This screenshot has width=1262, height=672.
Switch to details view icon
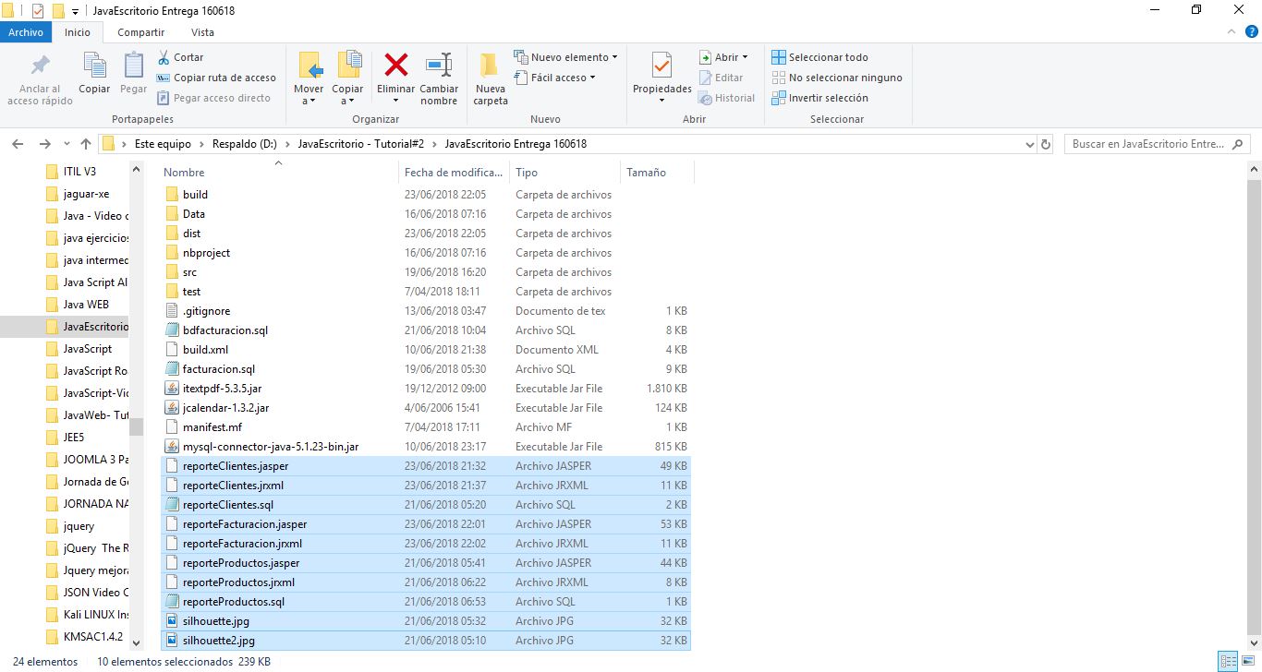[1228, 661]
